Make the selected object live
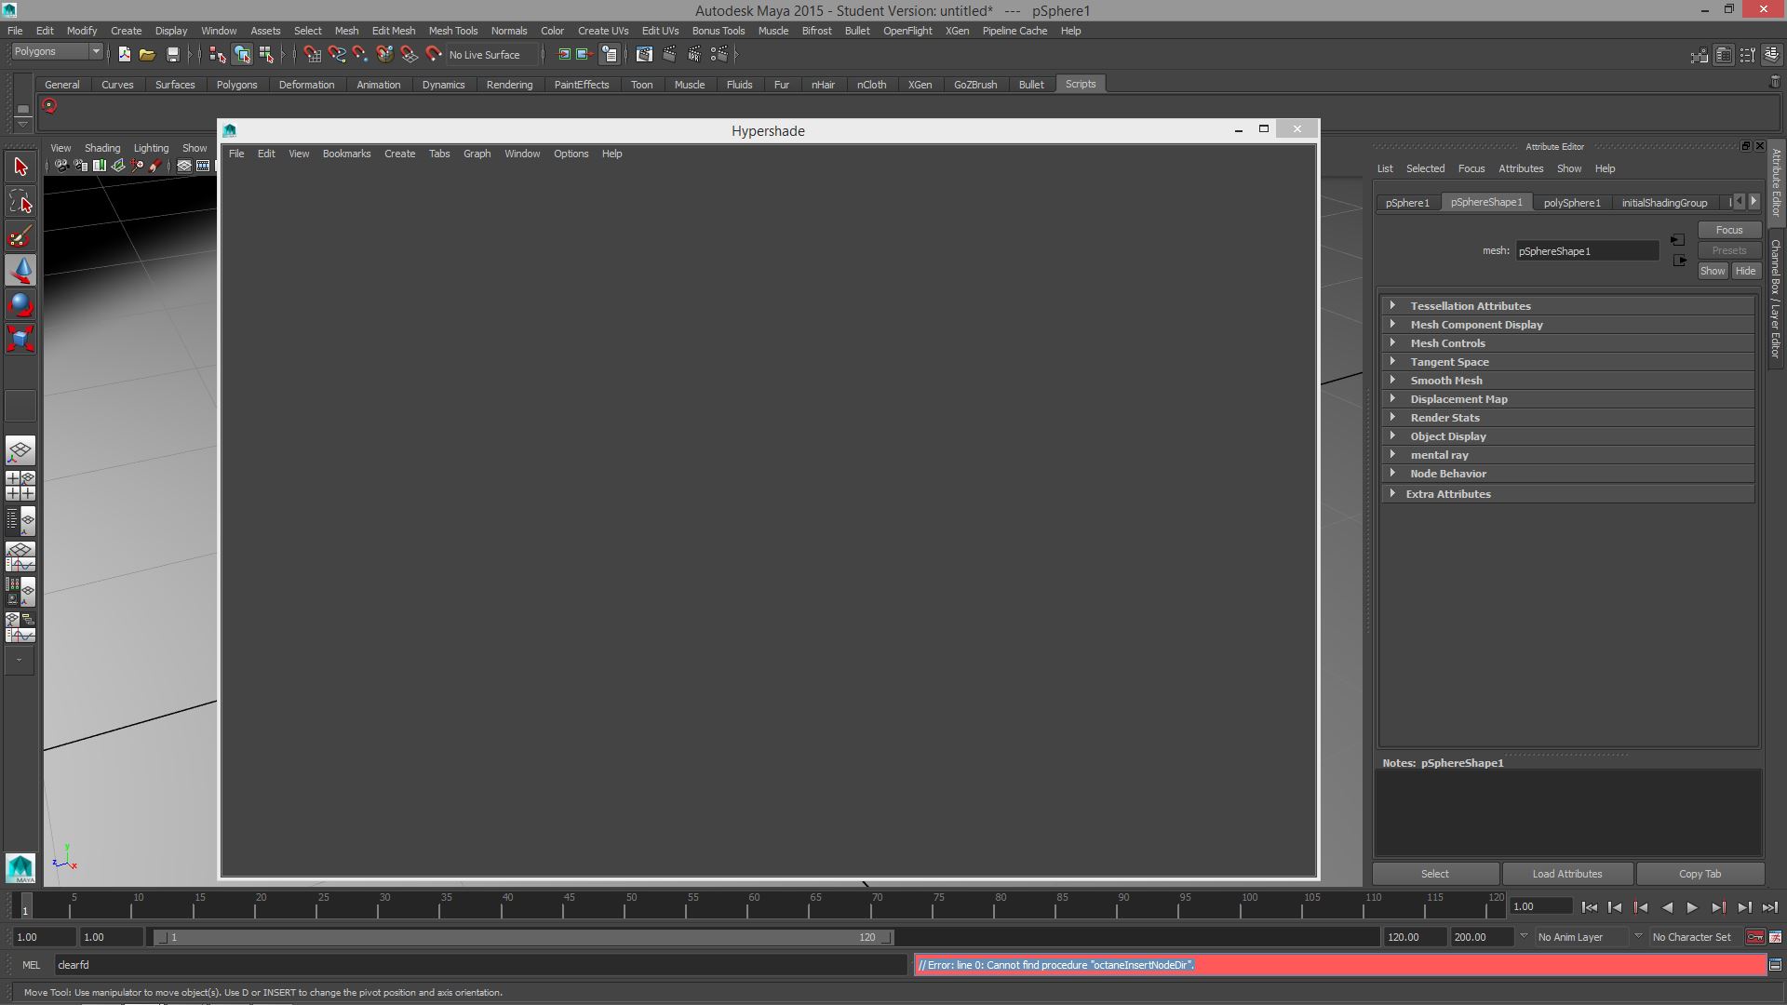This screenshot has height=1005, width=1787. pyautogui.click(x=434, y=55)
